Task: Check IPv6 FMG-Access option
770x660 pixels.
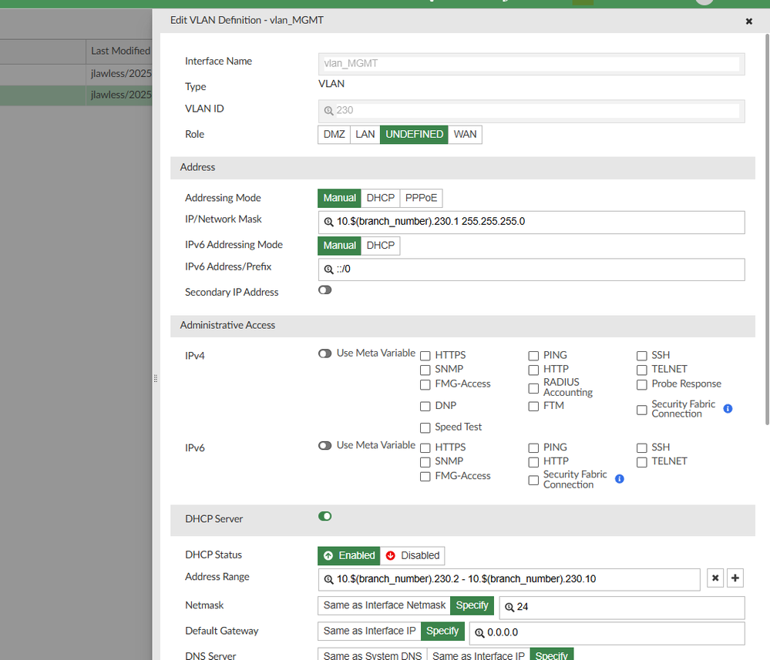Action: tap(425, 477)
